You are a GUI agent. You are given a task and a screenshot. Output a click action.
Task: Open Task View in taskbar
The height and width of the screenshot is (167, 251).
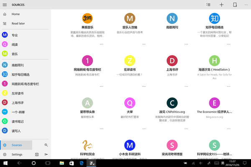point(48,163)
